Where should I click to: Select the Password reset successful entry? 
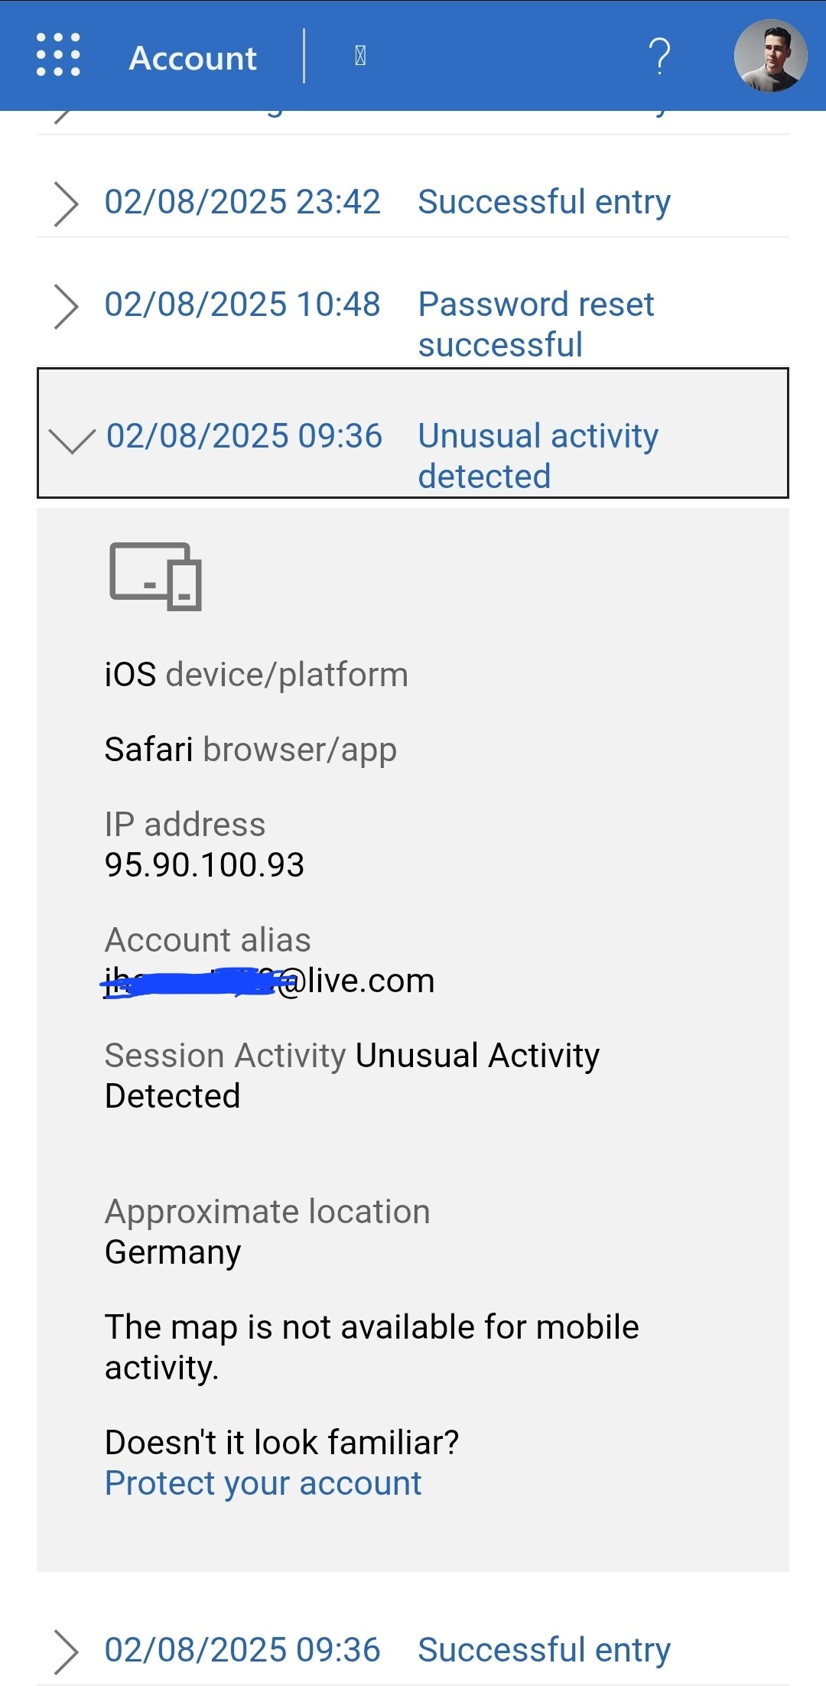tap(535, 324)
